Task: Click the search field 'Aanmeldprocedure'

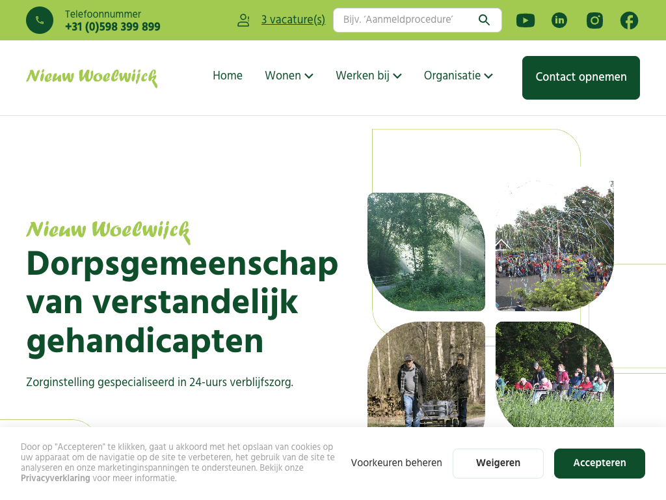Action: pos(406,20)
